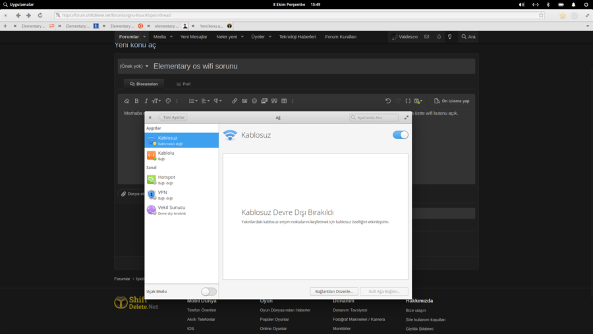Enable Uçak Modu airplane mode switch
The height and width of the screenshot is (334, 593).
click(x=208, y=291)
